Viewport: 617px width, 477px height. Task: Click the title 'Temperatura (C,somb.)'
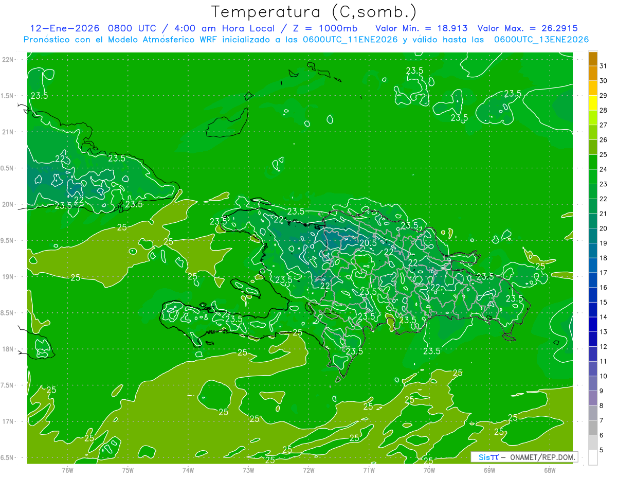click(314, 12)
